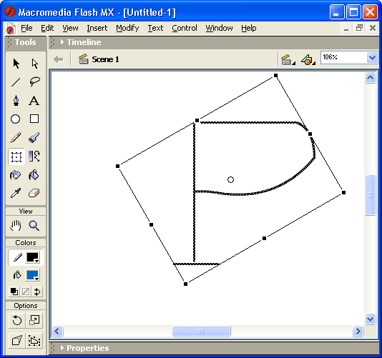Click the Scene 1 label

(x=105, y=59)
